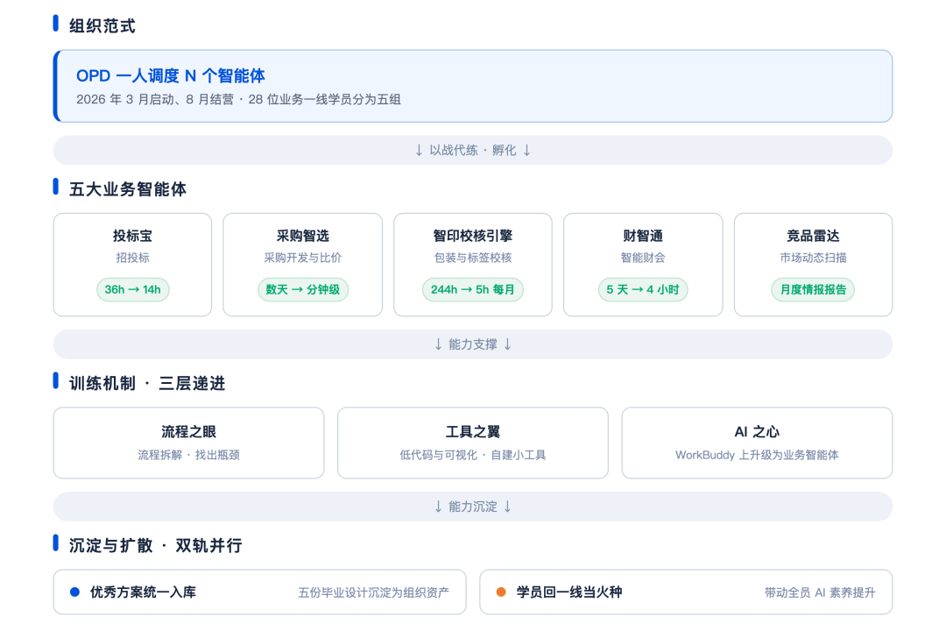Open the 采购智选 card title
This screenshot has height=631, width=946.
302,236
